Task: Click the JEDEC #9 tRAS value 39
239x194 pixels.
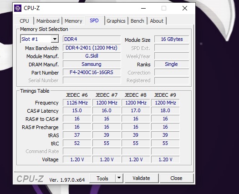Action: point(165,135)
